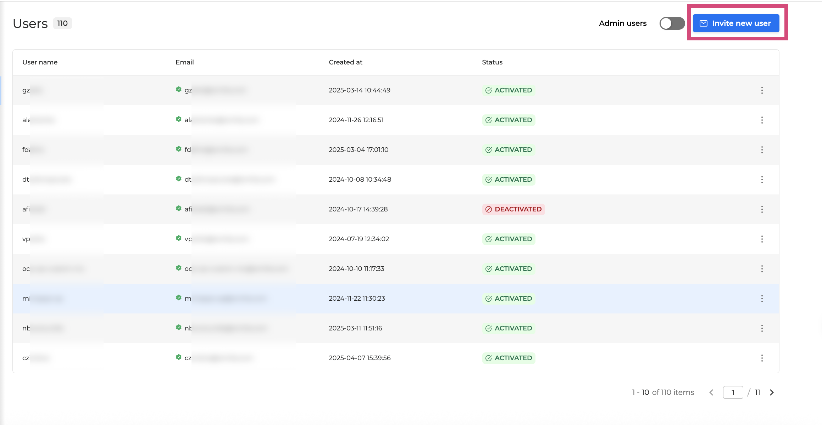Click the verified shield icon beside dt email
Viewport: 822px width, 425px height.
179,178
